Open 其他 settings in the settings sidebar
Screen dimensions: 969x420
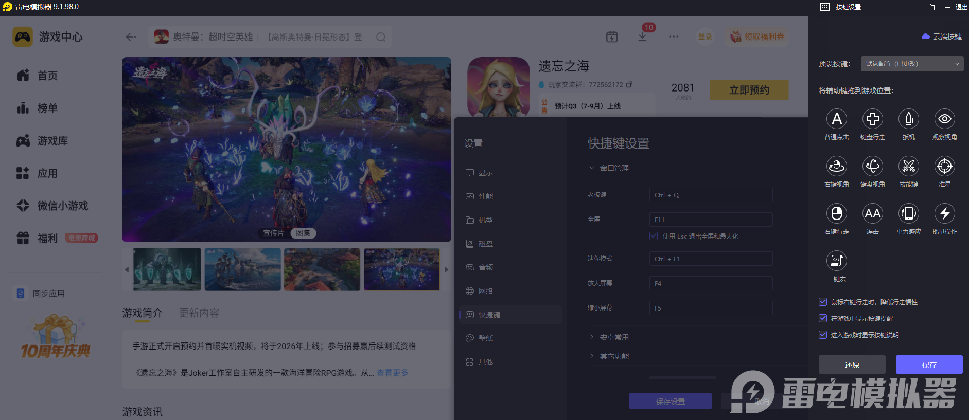(510, 362)
